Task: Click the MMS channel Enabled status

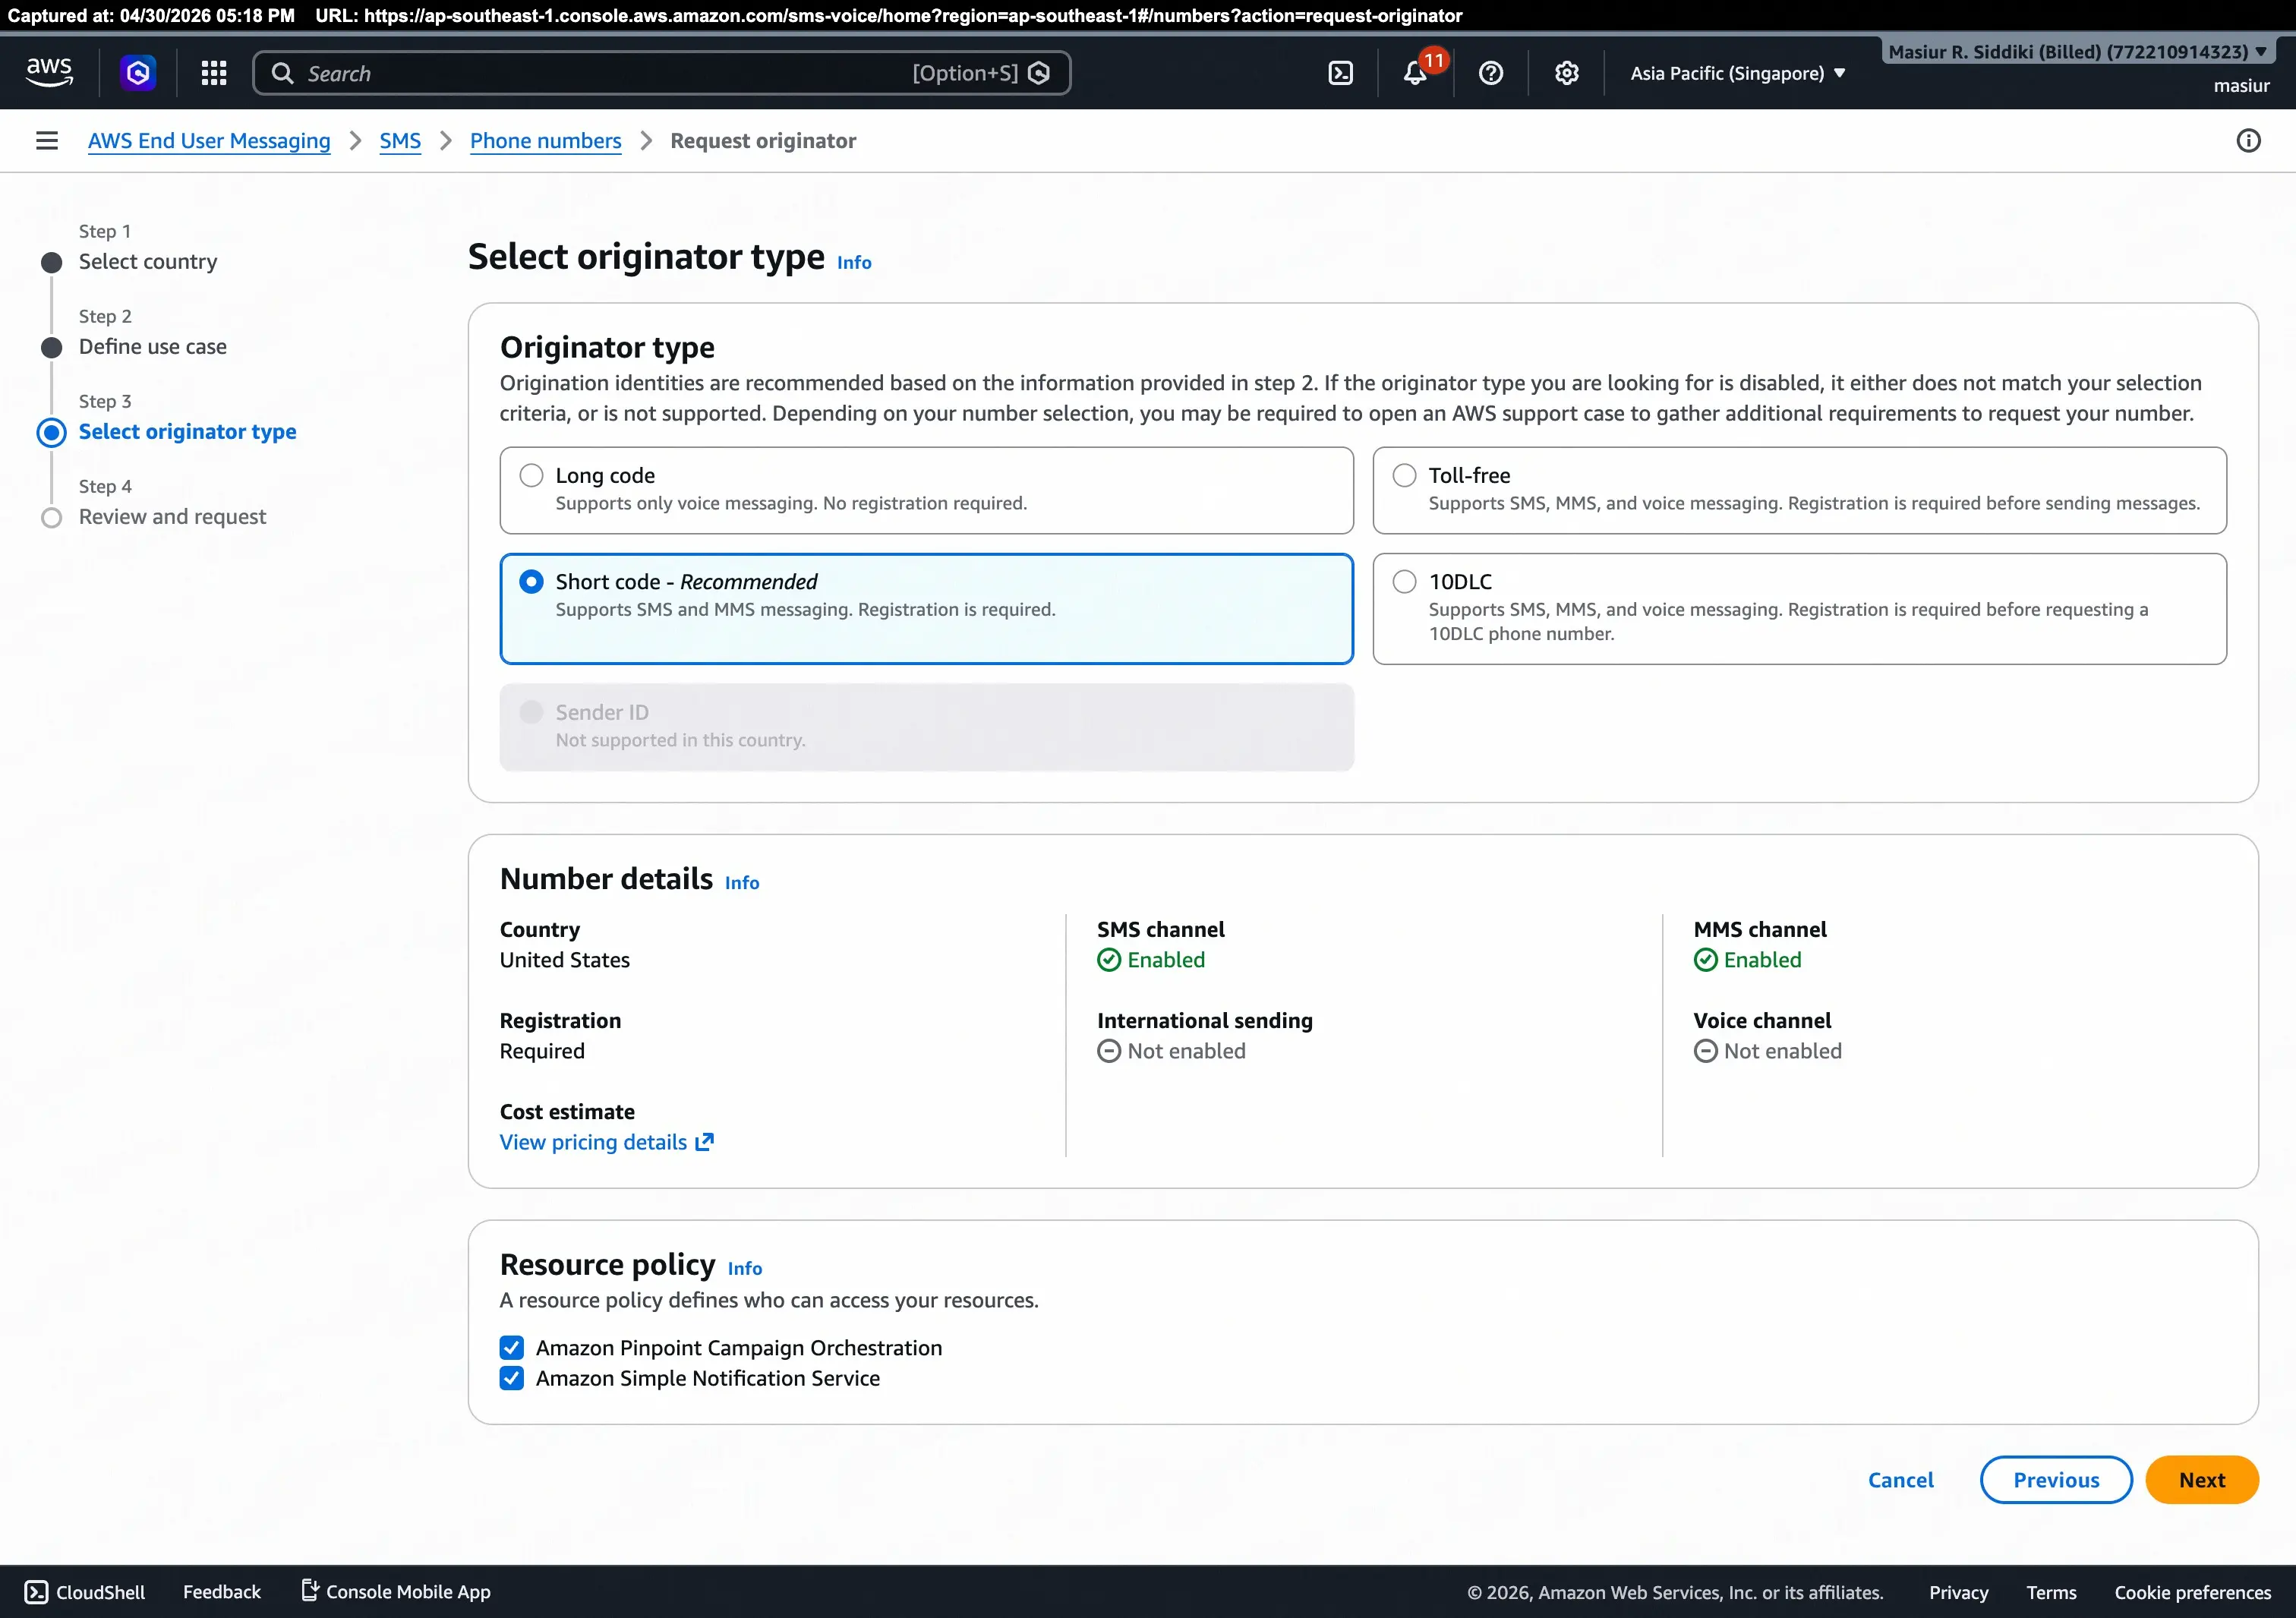Action: (x=1747, y=960)
